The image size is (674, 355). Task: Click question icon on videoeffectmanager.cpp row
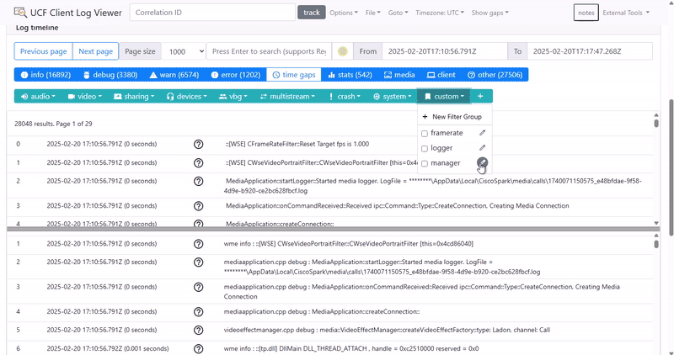198,330
